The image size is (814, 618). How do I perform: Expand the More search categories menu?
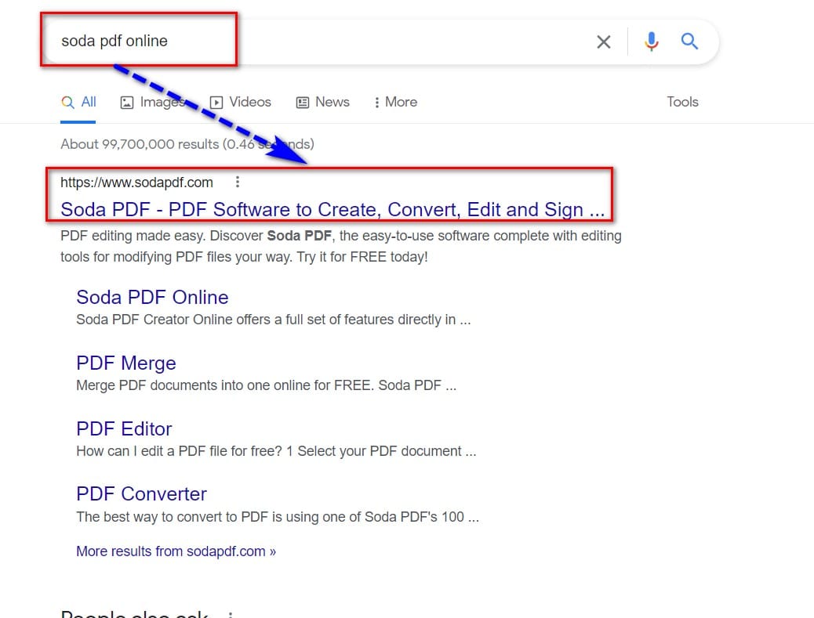point(395,102)
